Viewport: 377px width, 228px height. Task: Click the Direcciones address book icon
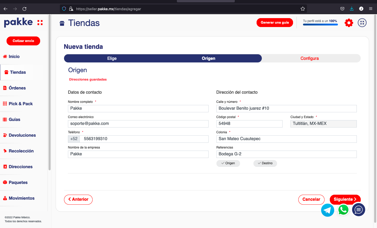click(5, 167)
